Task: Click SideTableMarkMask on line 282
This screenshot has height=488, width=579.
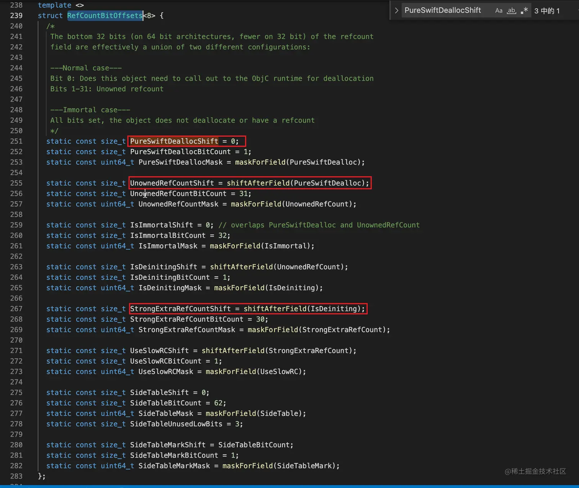Action: point(174,466)
